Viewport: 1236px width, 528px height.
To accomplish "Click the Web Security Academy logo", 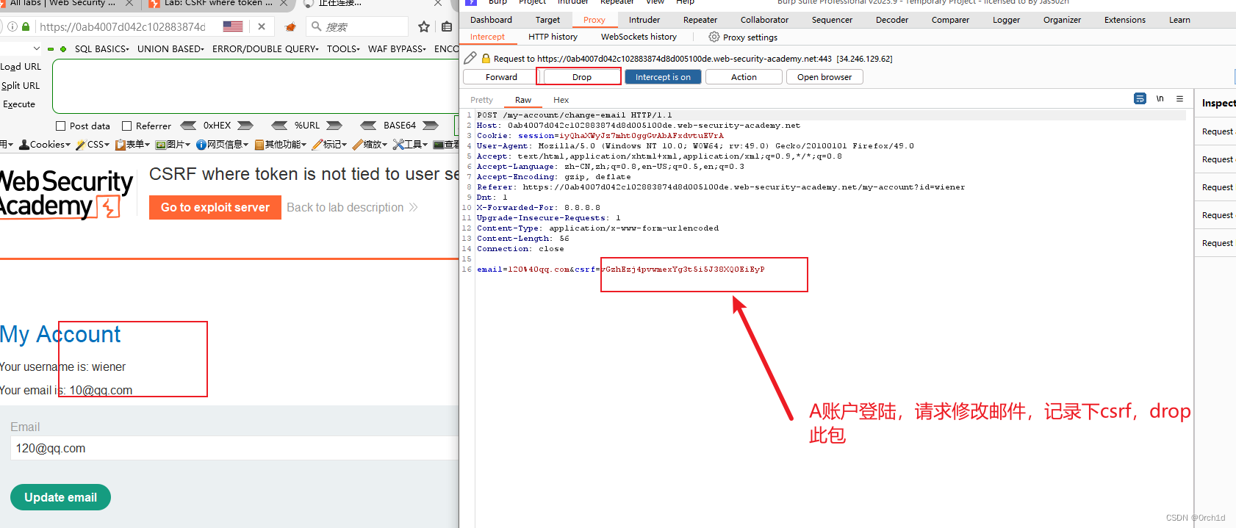I will [66, 194].
